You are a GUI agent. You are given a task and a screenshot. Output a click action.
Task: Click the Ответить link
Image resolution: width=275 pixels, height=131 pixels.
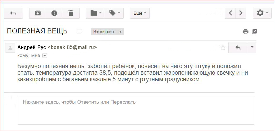coord(88,102)
